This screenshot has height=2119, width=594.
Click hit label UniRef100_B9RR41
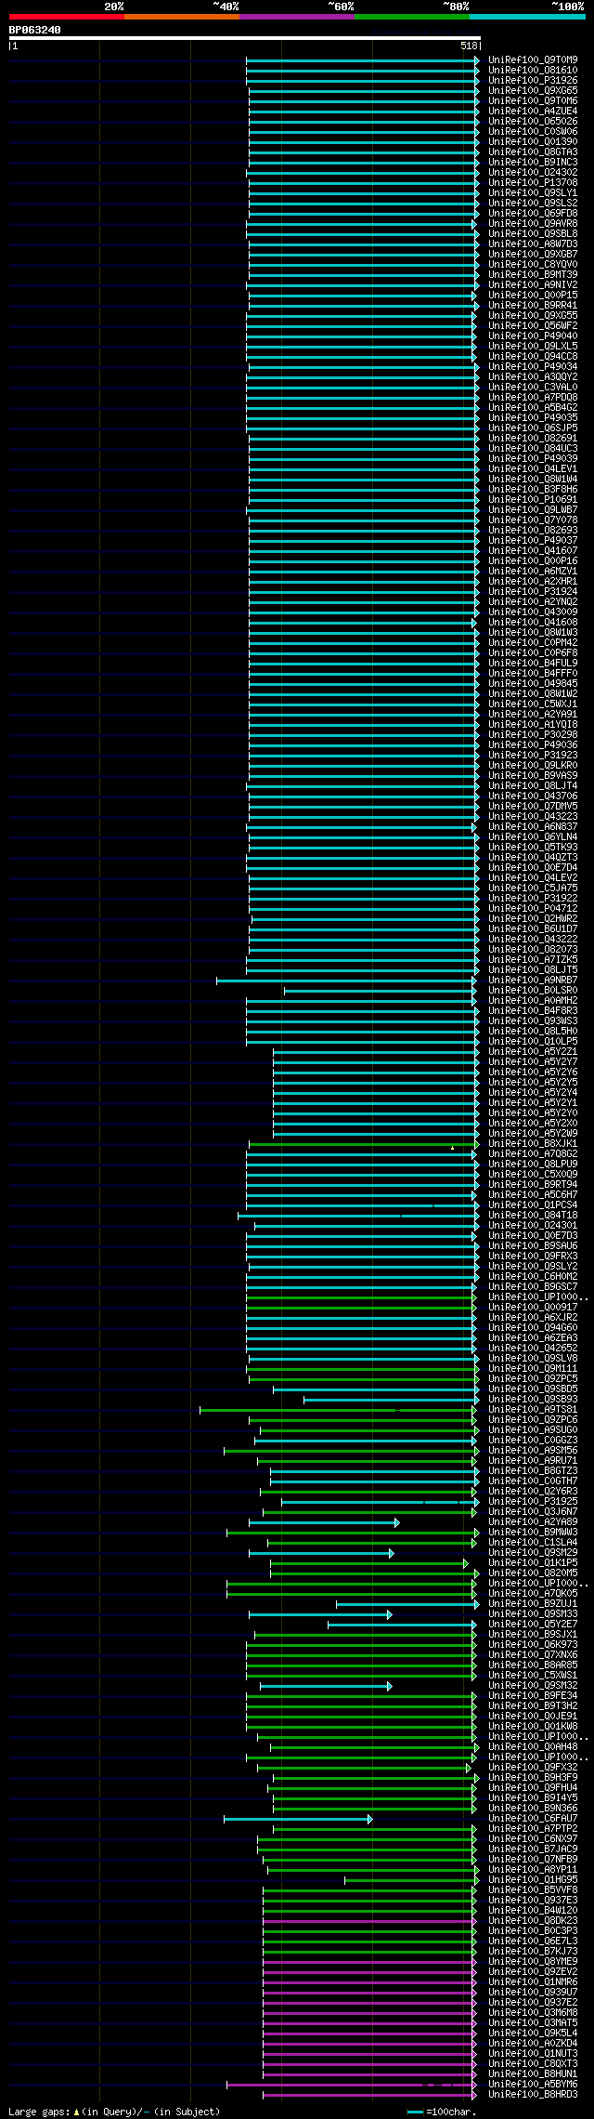pos(533,306)
